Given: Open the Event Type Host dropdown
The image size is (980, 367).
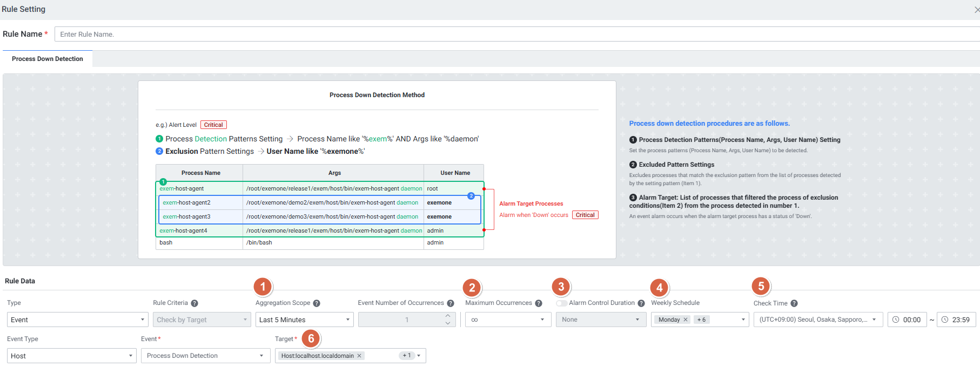Looking at the screenshot, I should click(71, 356).
